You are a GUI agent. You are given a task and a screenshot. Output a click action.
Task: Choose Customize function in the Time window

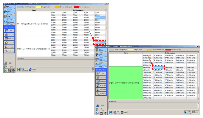(101, 94)
